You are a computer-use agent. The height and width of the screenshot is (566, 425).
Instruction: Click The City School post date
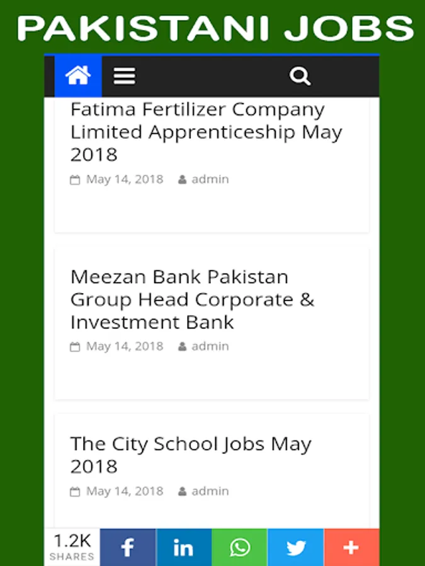point(124,491)
